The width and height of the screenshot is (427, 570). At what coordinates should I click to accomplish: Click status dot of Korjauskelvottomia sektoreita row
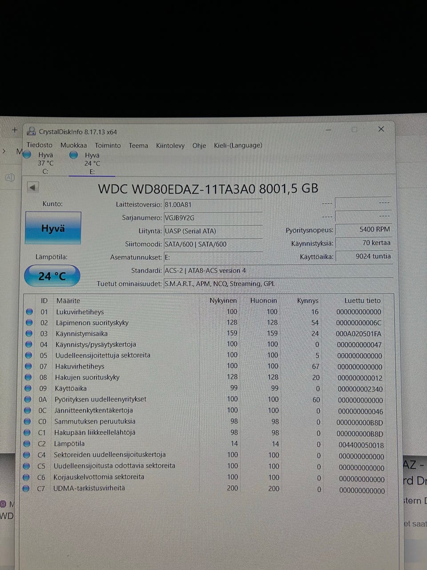click(26, 477)
